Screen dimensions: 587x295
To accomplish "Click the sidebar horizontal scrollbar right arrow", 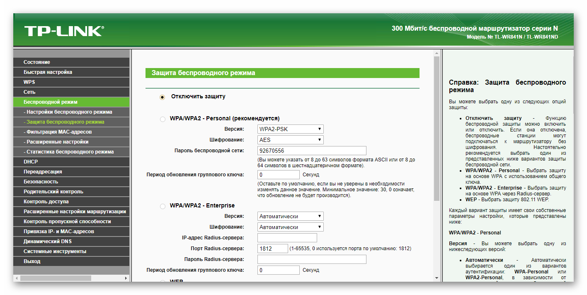I will pos(126,278).
